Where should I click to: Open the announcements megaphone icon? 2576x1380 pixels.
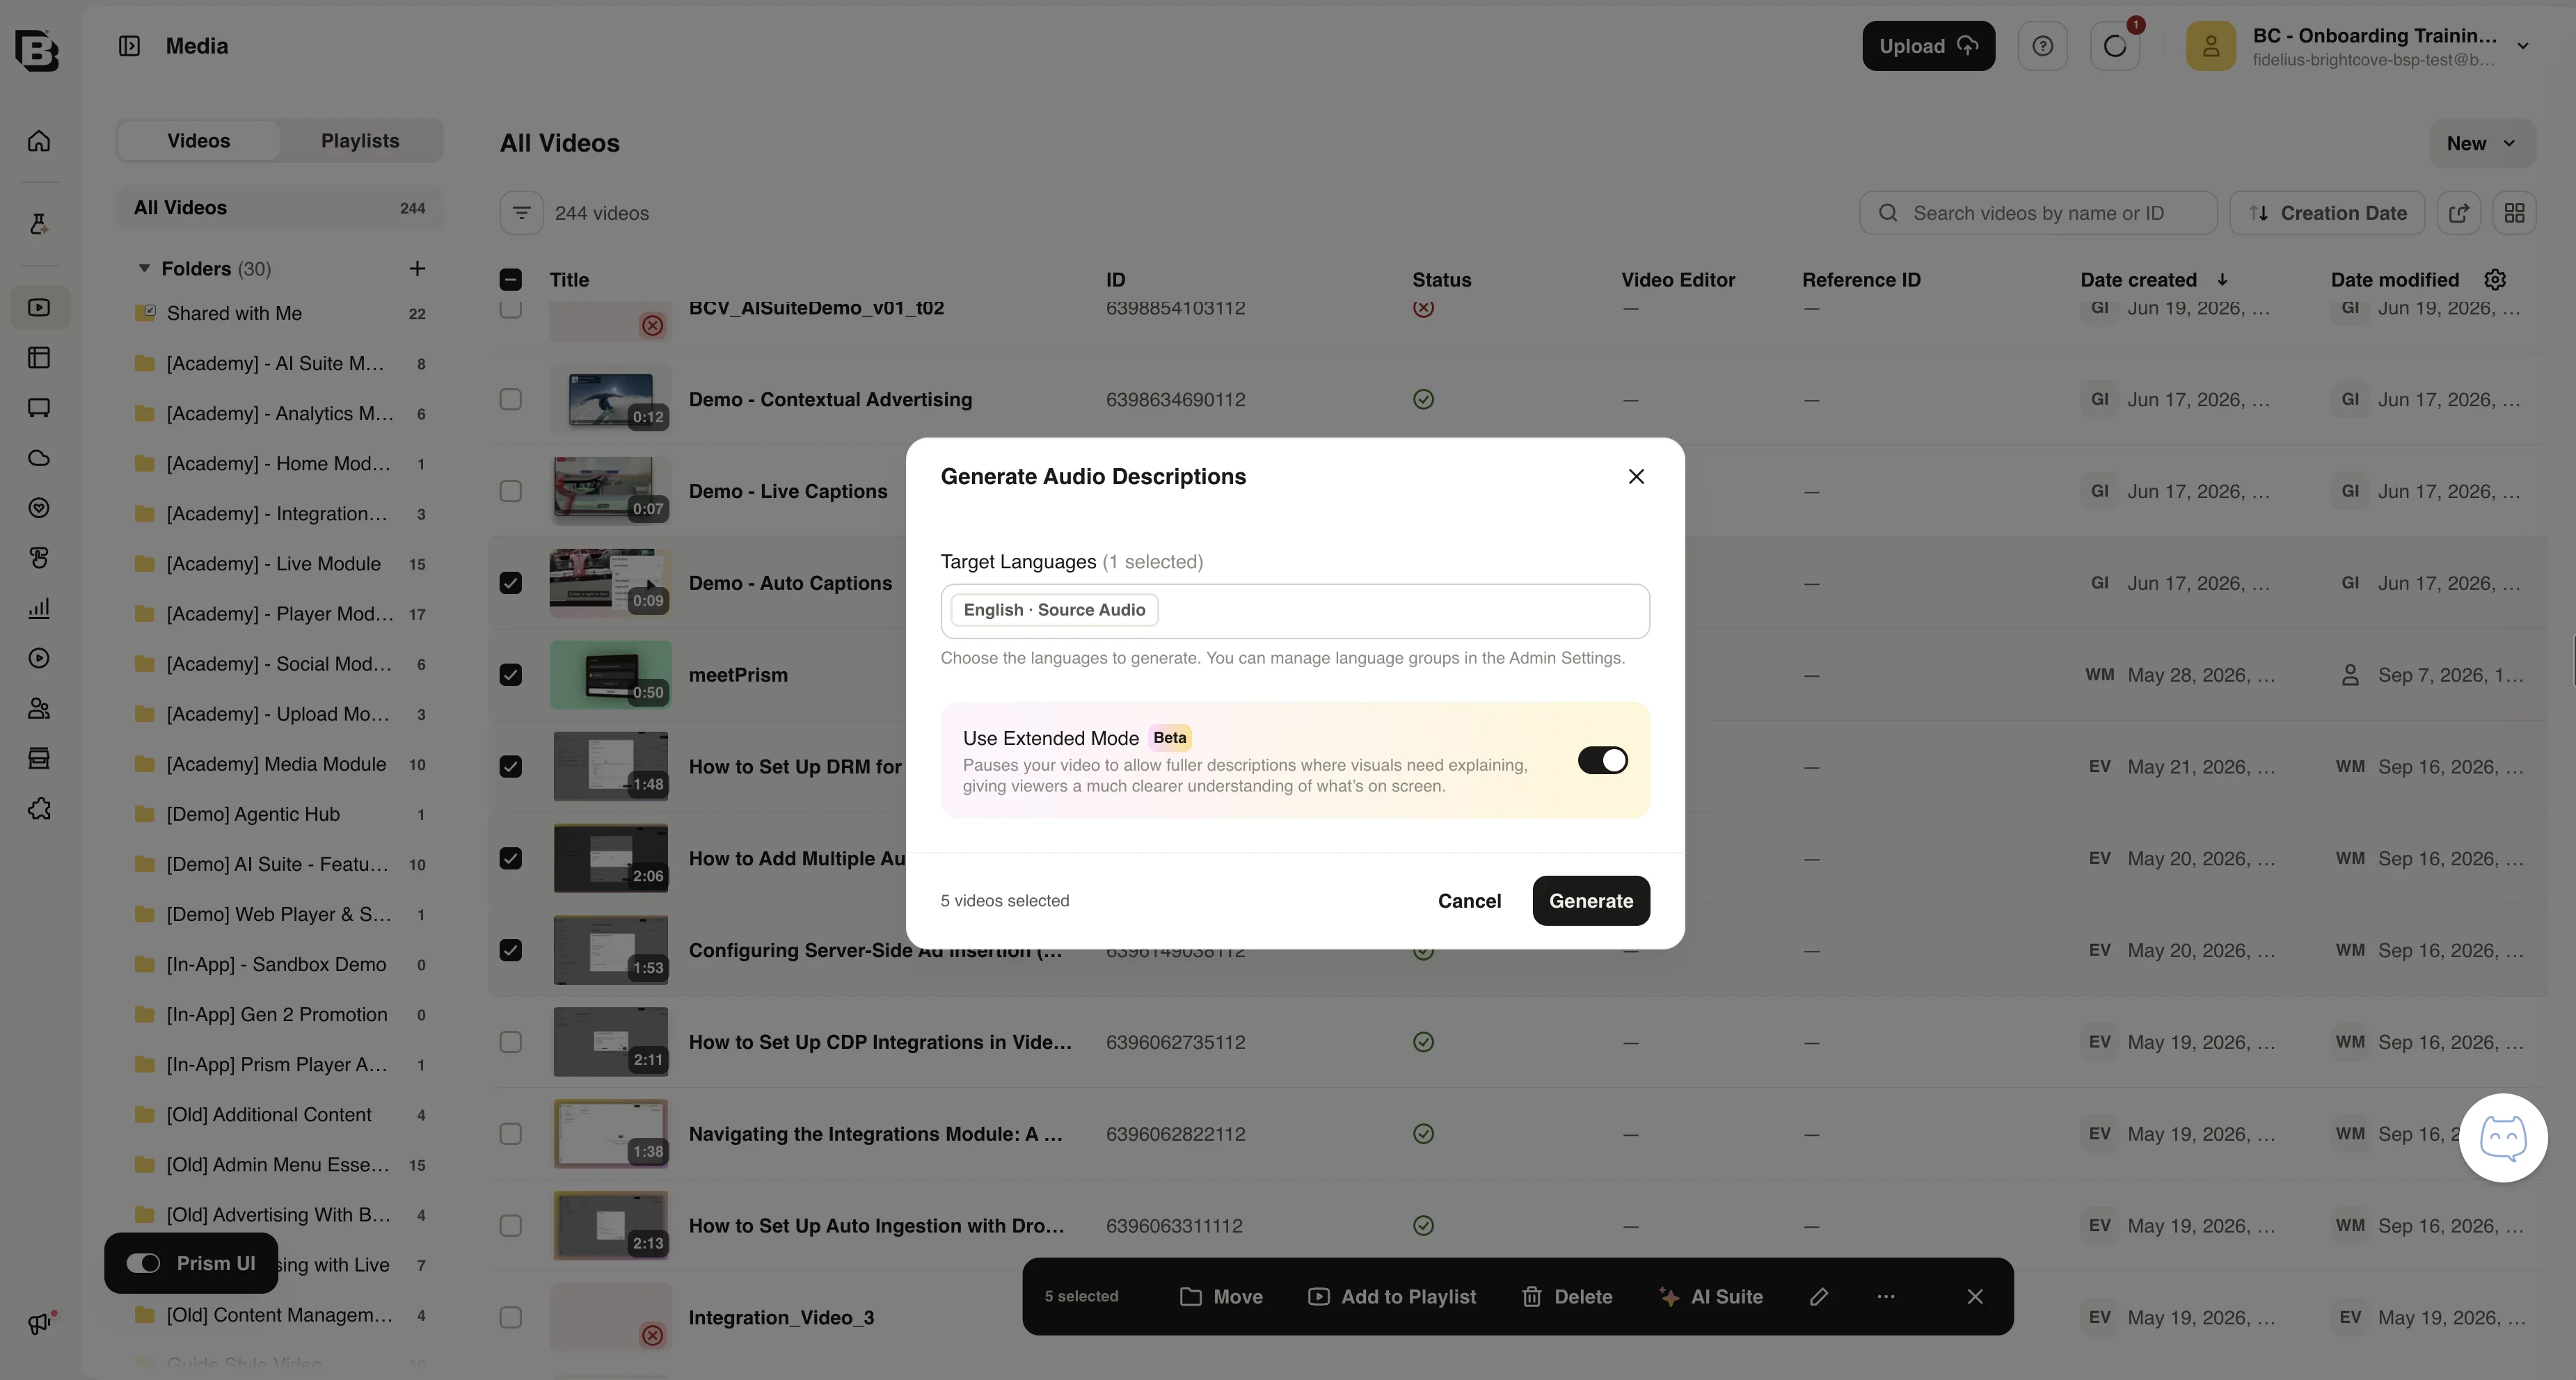click(39, 1323)
